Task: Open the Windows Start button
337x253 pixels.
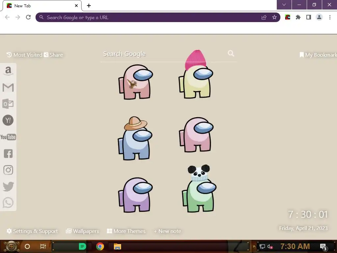Action: click(11, 246)
